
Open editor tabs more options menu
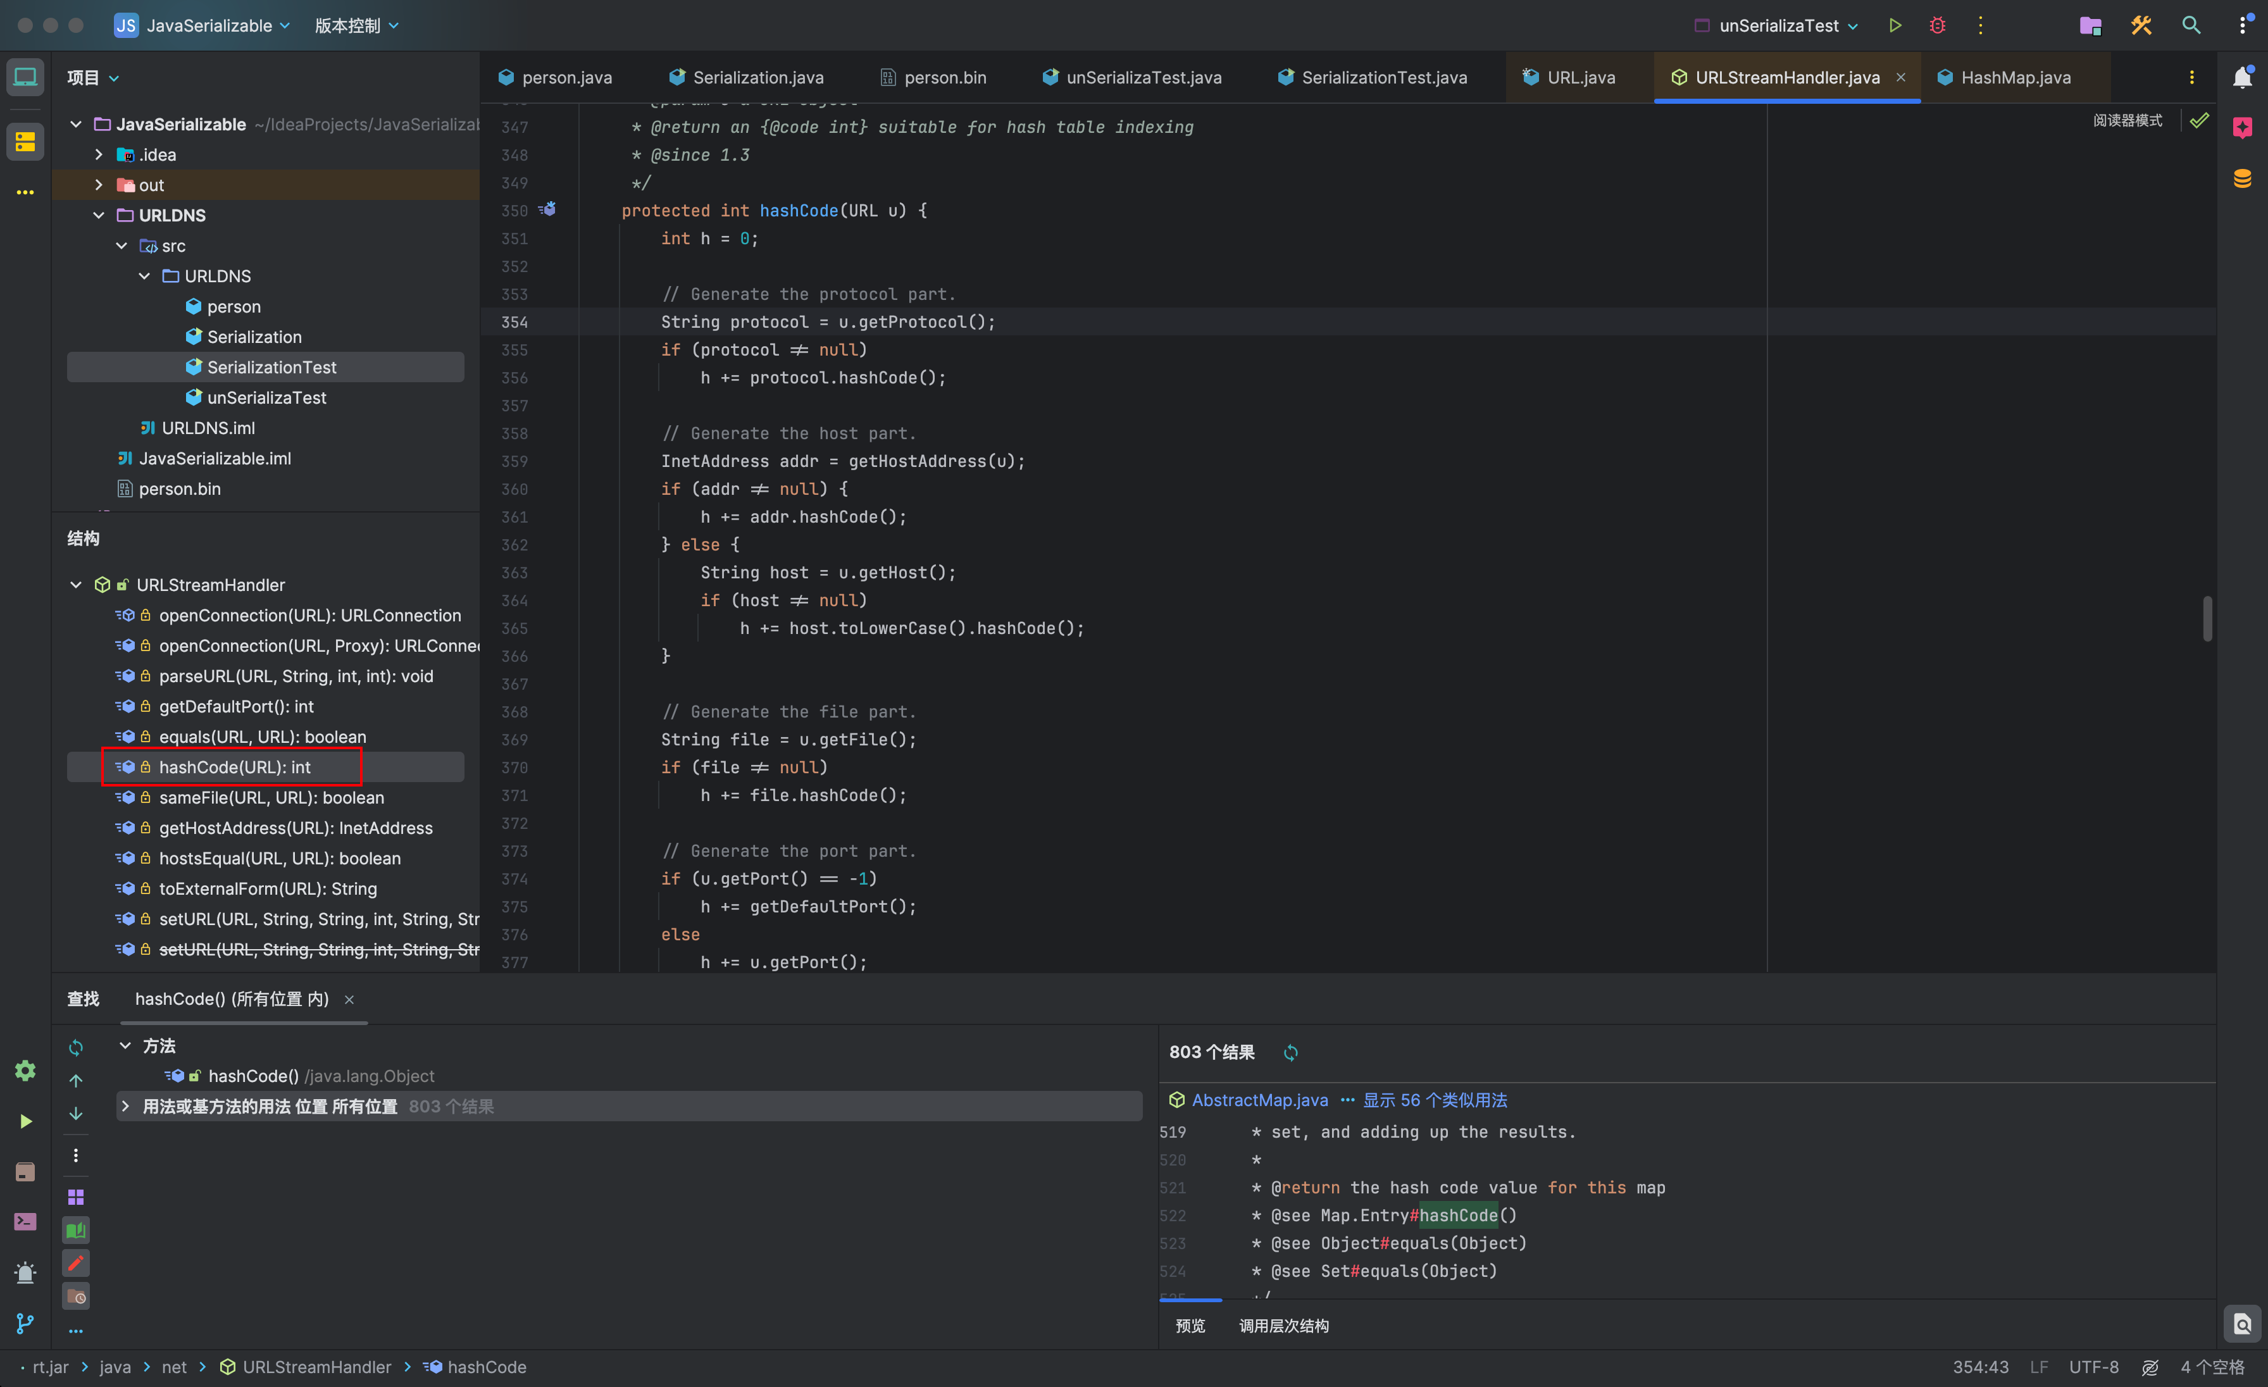coord(2191,77)
